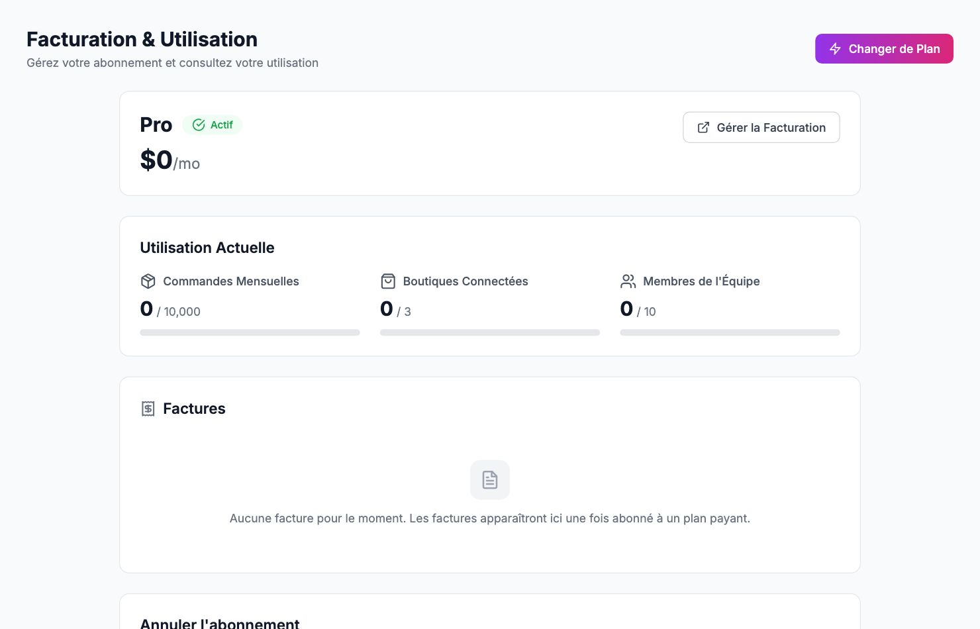Click the external link icon beside Gérer la Facturation
The height and width of the screenshot is (629, 980).
click(x=703, y=128)
